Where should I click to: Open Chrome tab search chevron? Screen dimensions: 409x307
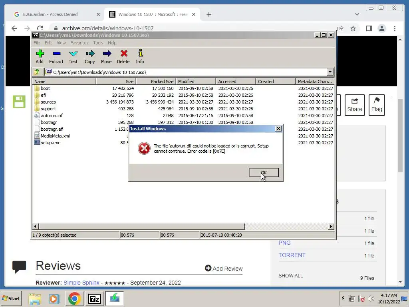coord(357,14)
